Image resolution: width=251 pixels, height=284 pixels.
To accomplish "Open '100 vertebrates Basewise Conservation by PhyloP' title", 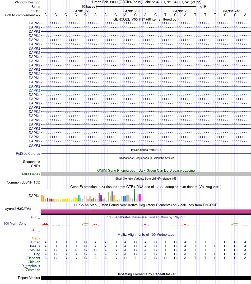I will [x=146, y=217].
